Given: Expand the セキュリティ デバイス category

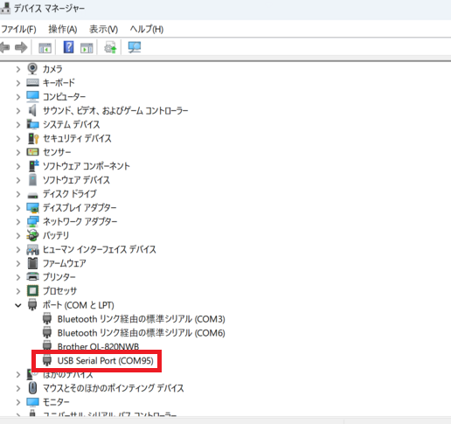Looking at the screenshot, I should pyautogui.click(x=18, y=138).
